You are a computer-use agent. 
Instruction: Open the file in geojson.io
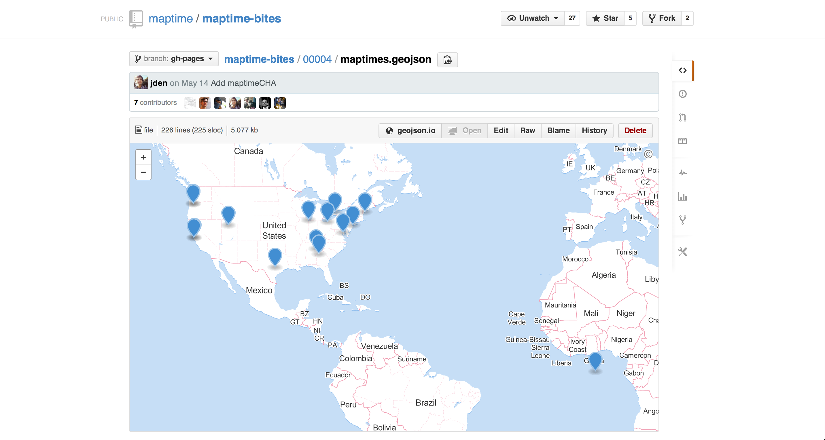point(410,130)
